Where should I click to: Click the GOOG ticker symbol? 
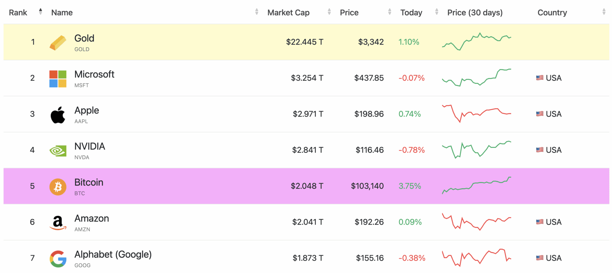pyautogui.click(x=82, y=265)
